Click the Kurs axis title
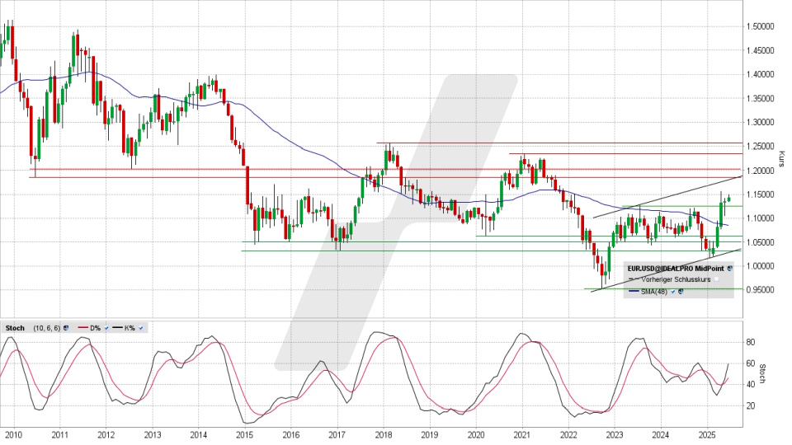Image resolution: width=792 pixels, height=445 pixels. point(782,158)
